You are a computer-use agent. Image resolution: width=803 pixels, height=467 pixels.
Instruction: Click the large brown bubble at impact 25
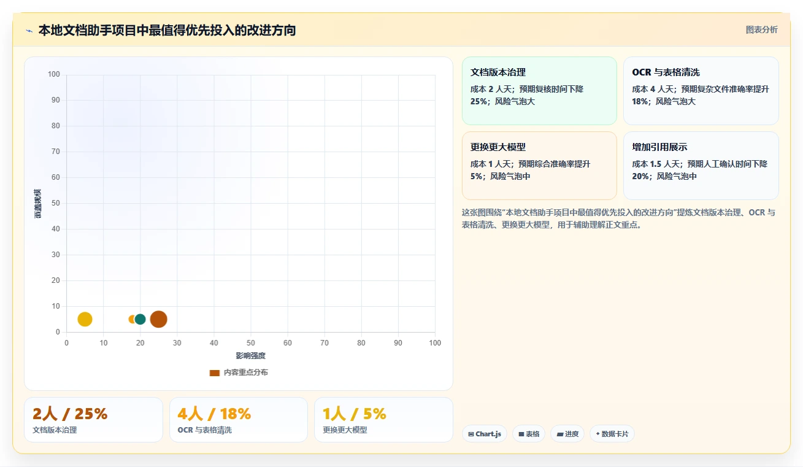pos(159,319)
